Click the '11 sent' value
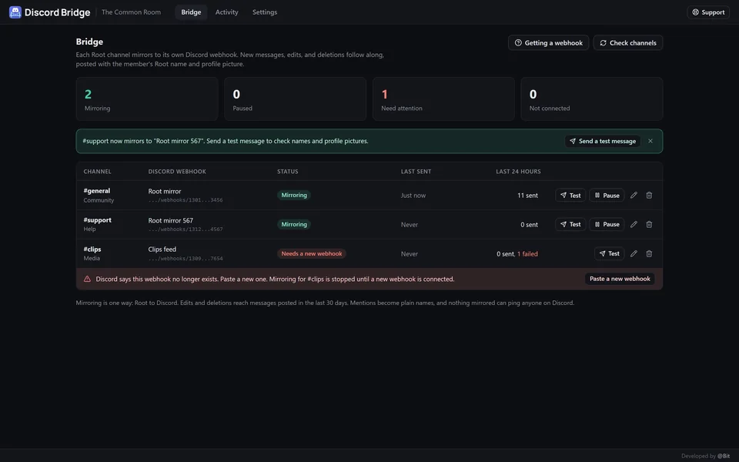Image resolution: width=739 pixels, height=462 pixels. click(527, 195)
